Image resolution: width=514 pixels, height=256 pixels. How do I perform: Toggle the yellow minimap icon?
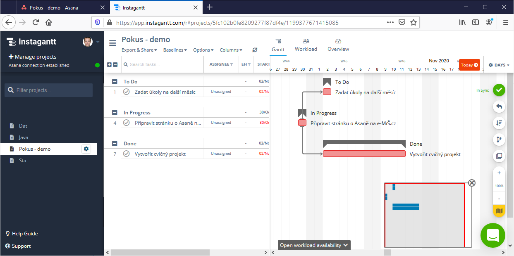click(x=499, y=211)
